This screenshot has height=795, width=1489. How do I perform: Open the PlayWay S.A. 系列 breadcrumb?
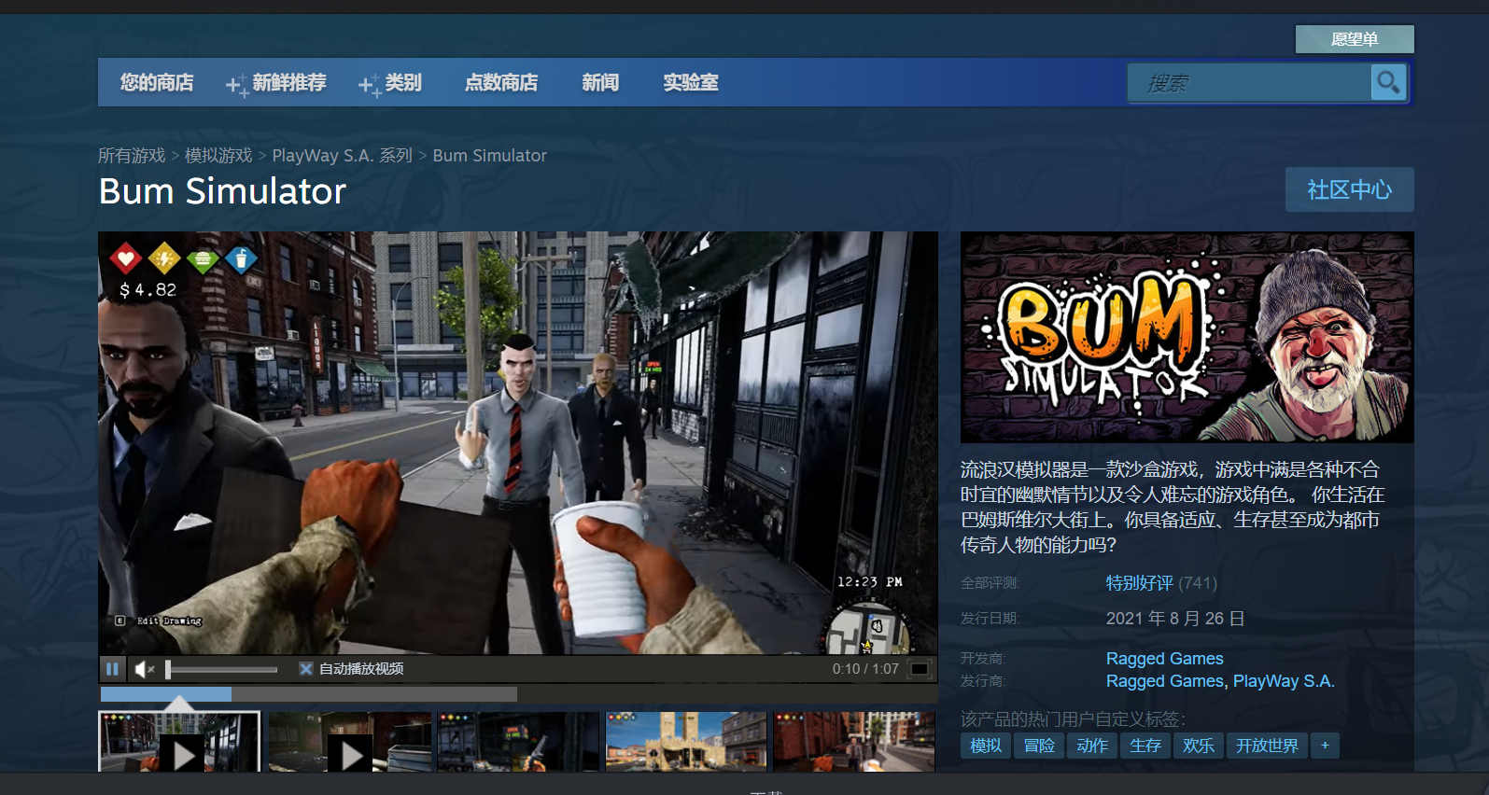tap(342, 156)
